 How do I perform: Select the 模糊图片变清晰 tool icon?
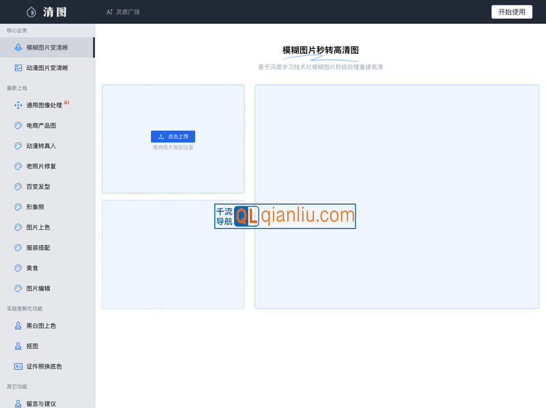(x=19, y=47)
